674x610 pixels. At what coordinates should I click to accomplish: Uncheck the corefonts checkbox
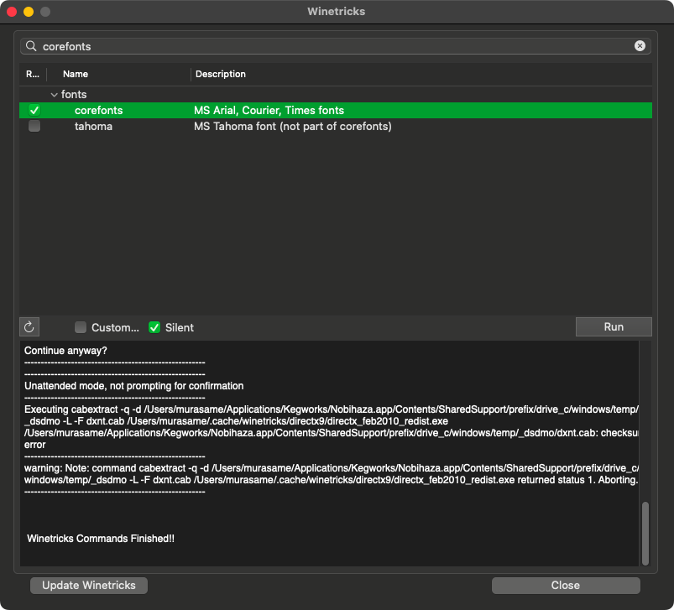(x=34, y=110)
